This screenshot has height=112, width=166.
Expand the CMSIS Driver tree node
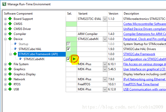coord(5,29)
